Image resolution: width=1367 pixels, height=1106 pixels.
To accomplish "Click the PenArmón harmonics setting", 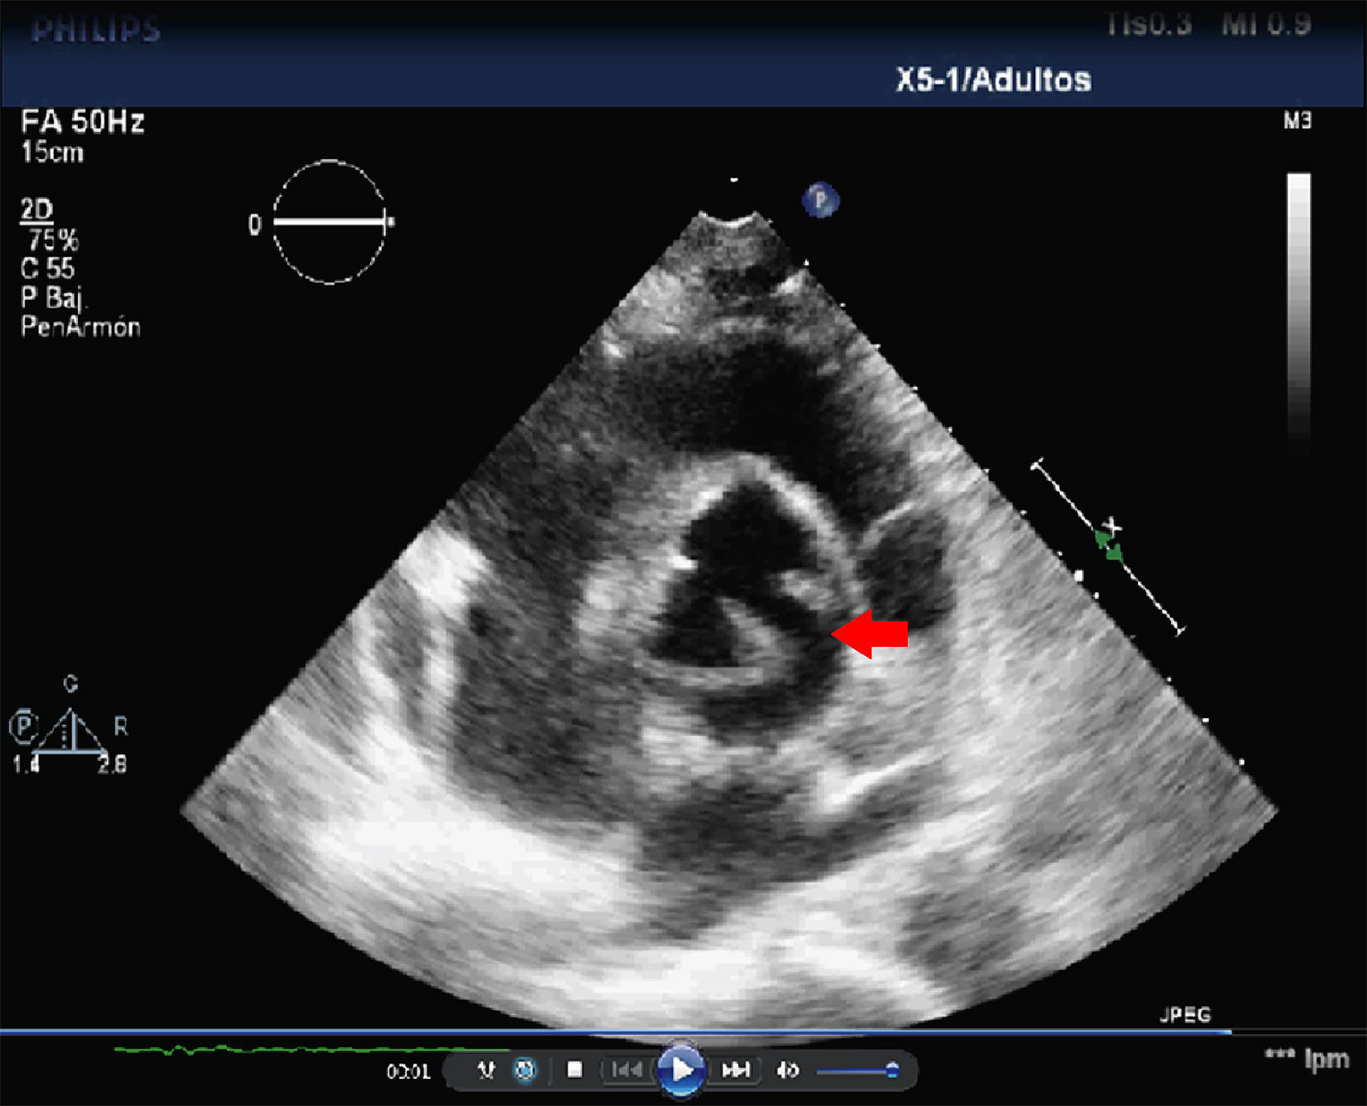I will coord(80,327).
